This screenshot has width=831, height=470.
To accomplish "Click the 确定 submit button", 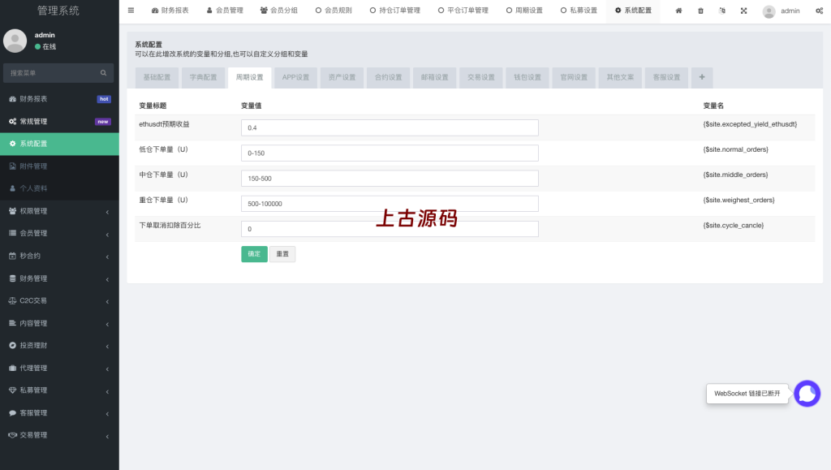I will (254, 254).
